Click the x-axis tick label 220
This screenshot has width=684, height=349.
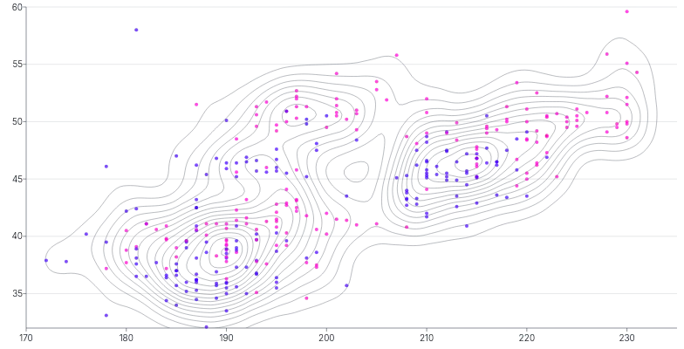point(526,338)
